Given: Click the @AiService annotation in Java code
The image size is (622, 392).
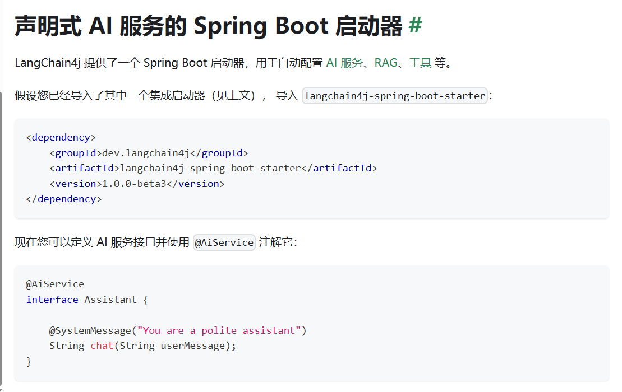Looking at the screenshot, I should pos(55,284).
